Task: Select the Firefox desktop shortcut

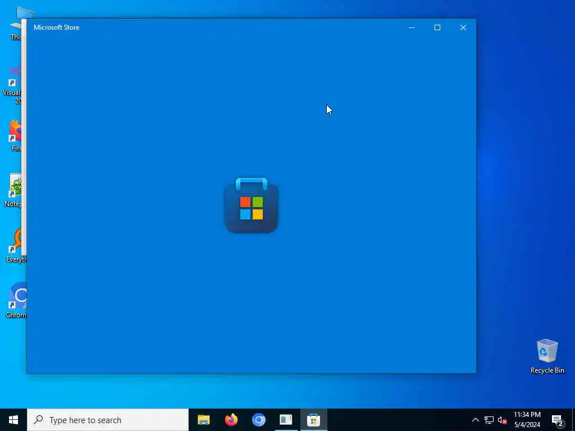Action: pos(15,134)
